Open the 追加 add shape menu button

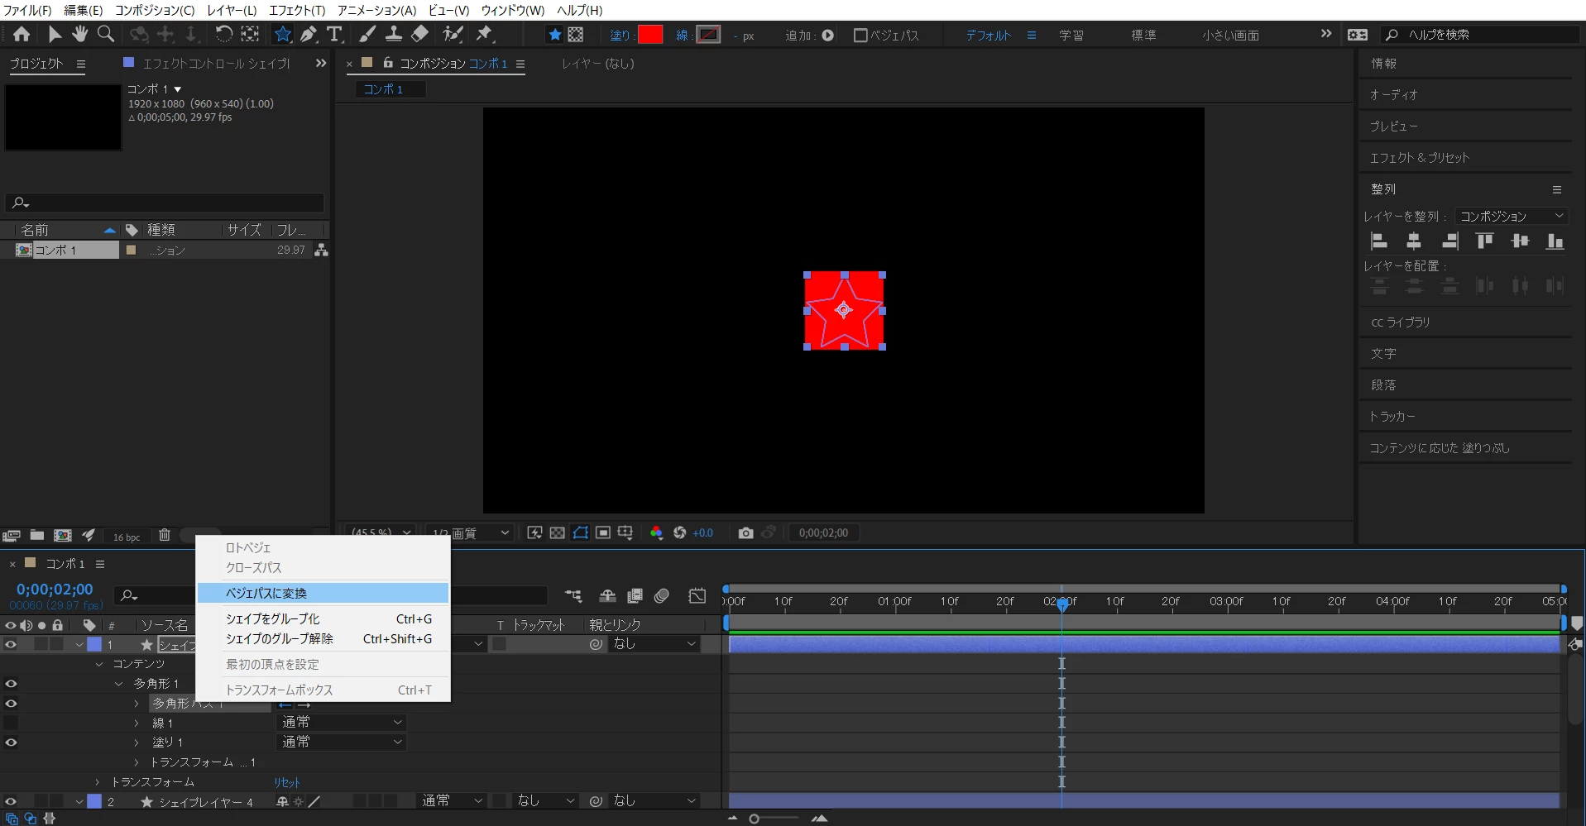click(828, 36)
